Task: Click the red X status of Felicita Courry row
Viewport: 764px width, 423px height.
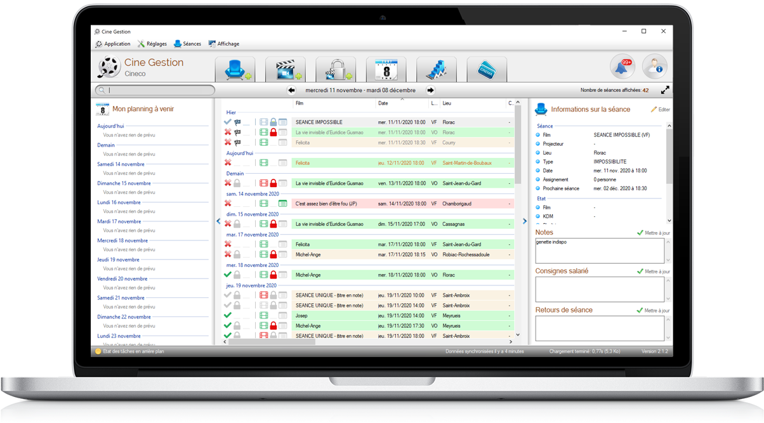Action: (228, 143)
